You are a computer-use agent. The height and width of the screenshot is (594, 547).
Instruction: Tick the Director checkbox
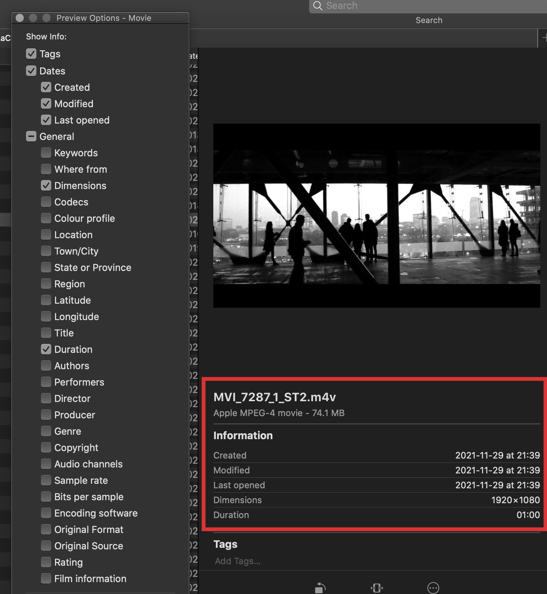pos(46,398)
